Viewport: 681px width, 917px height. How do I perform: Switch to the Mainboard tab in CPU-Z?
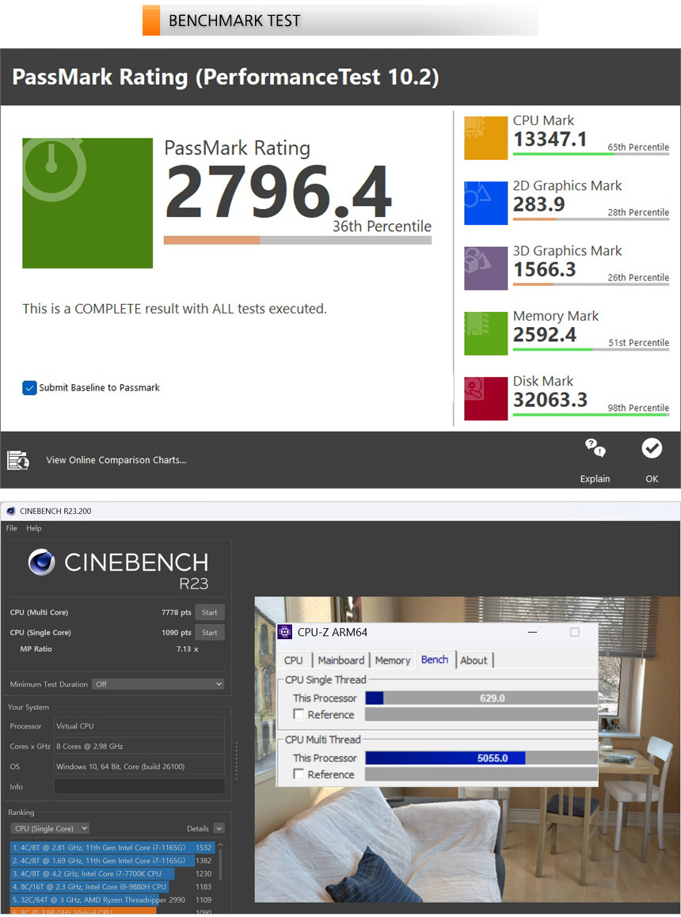341,660
